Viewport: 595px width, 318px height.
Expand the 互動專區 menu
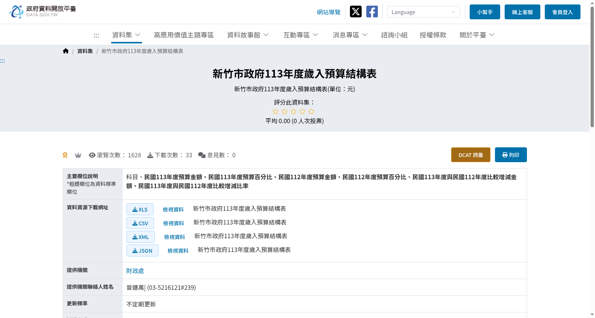pyautogui.click(x=300, y=35)
